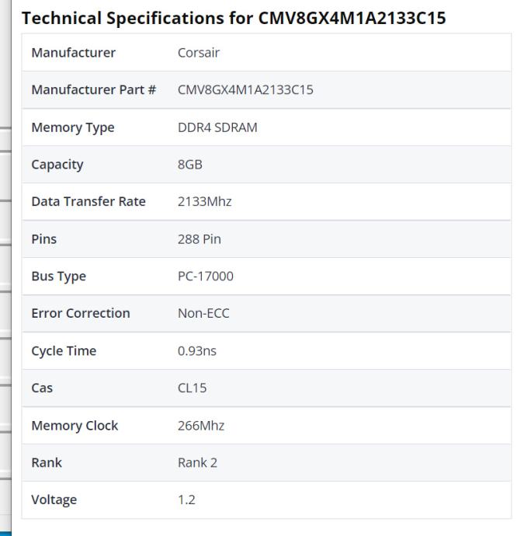
Task: Click the Rank 2 value
Action: coord(197,463)
